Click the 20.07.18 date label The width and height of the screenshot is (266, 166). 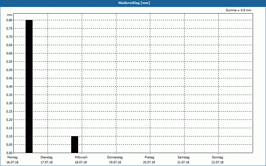149,162
